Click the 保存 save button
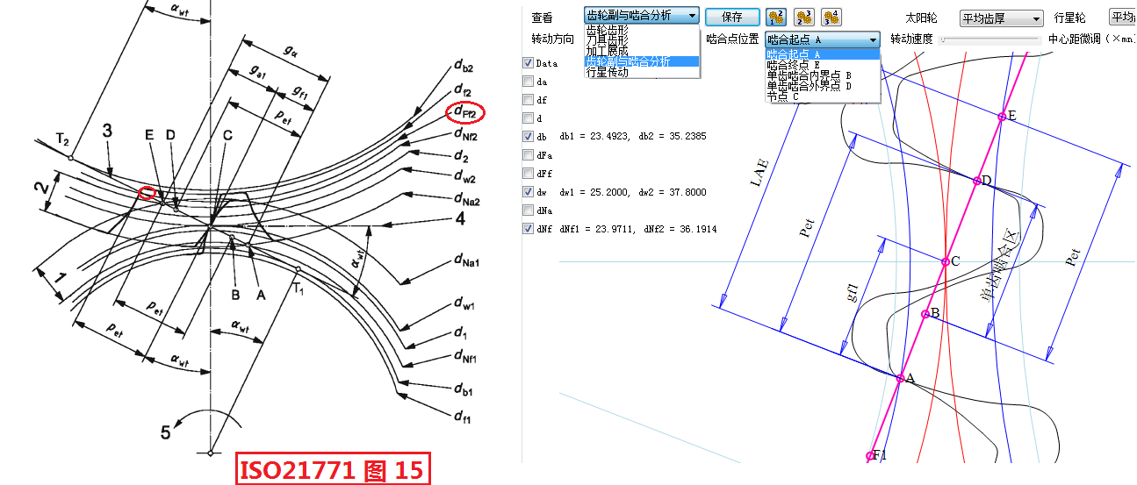Screen dimensions: 1137x485 (x=732, y=17)
